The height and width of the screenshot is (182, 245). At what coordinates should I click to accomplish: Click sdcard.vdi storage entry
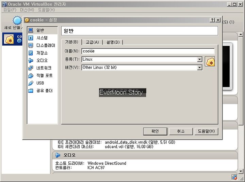point(129,147)
